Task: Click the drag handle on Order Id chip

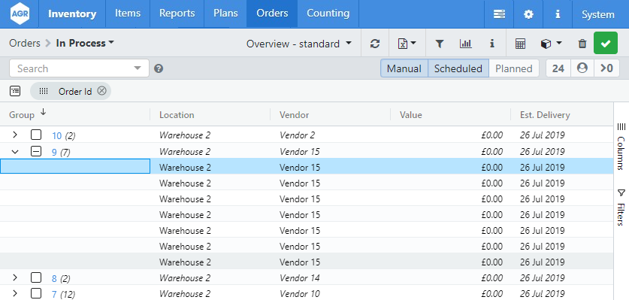Action: pyautogui.click(x=44, y=91)
